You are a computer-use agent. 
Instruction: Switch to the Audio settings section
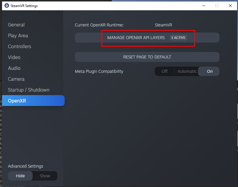(x=14, y=68)
